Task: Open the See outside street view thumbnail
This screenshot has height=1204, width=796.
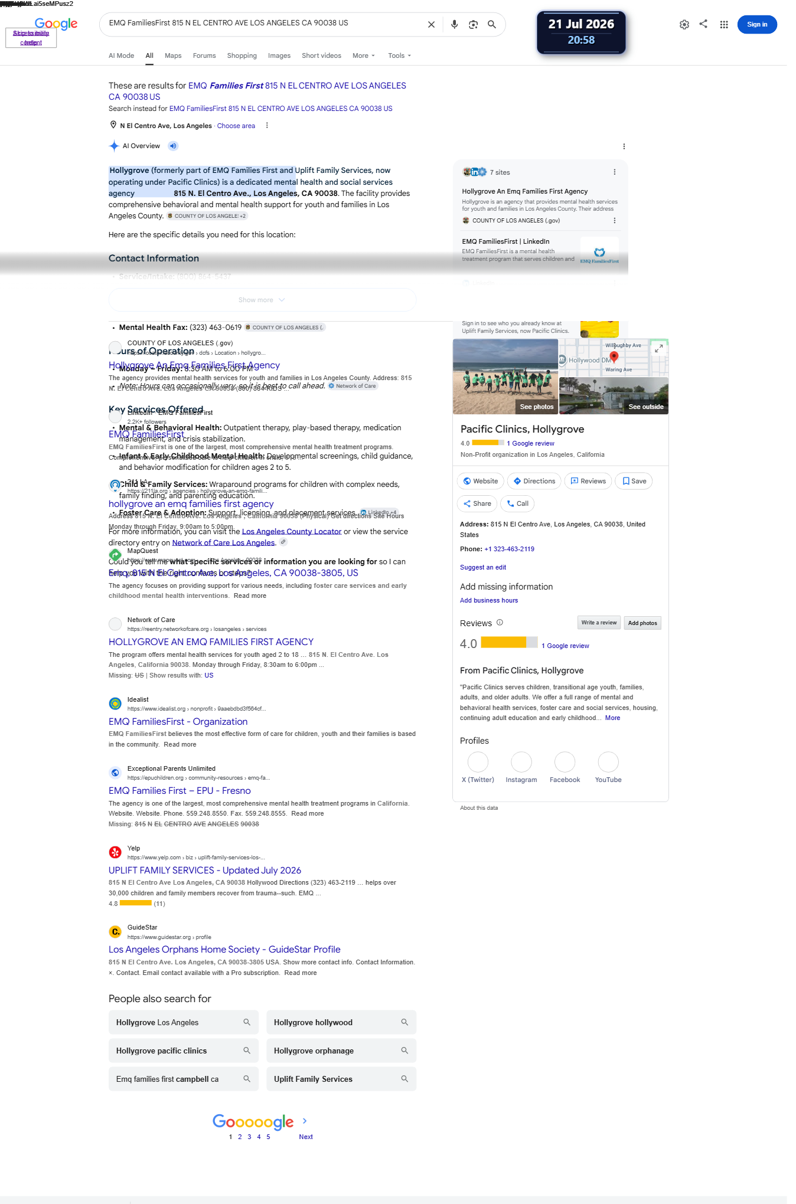Action: (x=614, y=395)
